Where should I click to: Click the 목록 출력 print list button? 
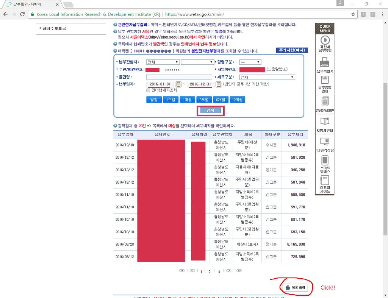[x=296, y=288]
